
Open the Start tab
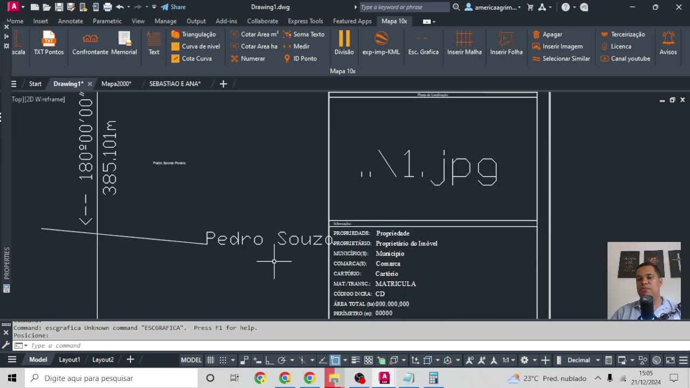coord(35,84)
